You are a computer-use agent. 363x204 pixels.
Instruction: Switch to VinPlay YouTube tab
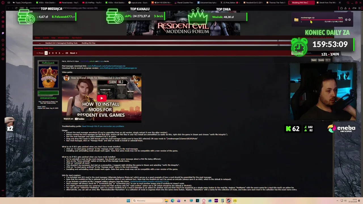point(92,3)
